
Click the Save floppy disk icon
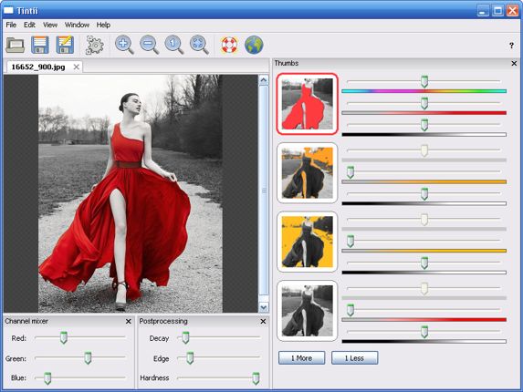40,45
